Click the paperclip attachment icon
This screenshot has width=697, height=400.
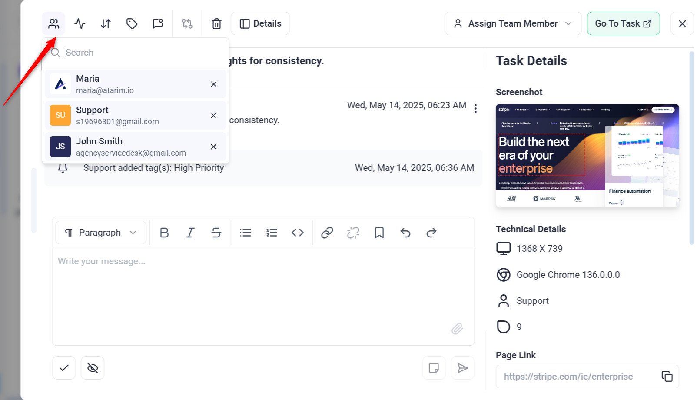click(x=457, y=329)
